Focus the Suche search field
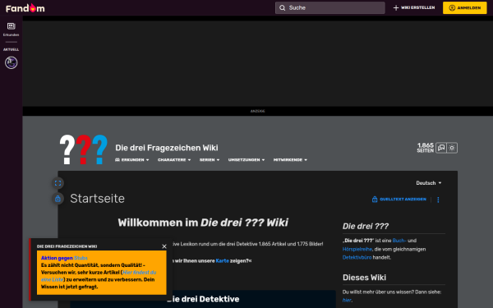 click(330, 8)
